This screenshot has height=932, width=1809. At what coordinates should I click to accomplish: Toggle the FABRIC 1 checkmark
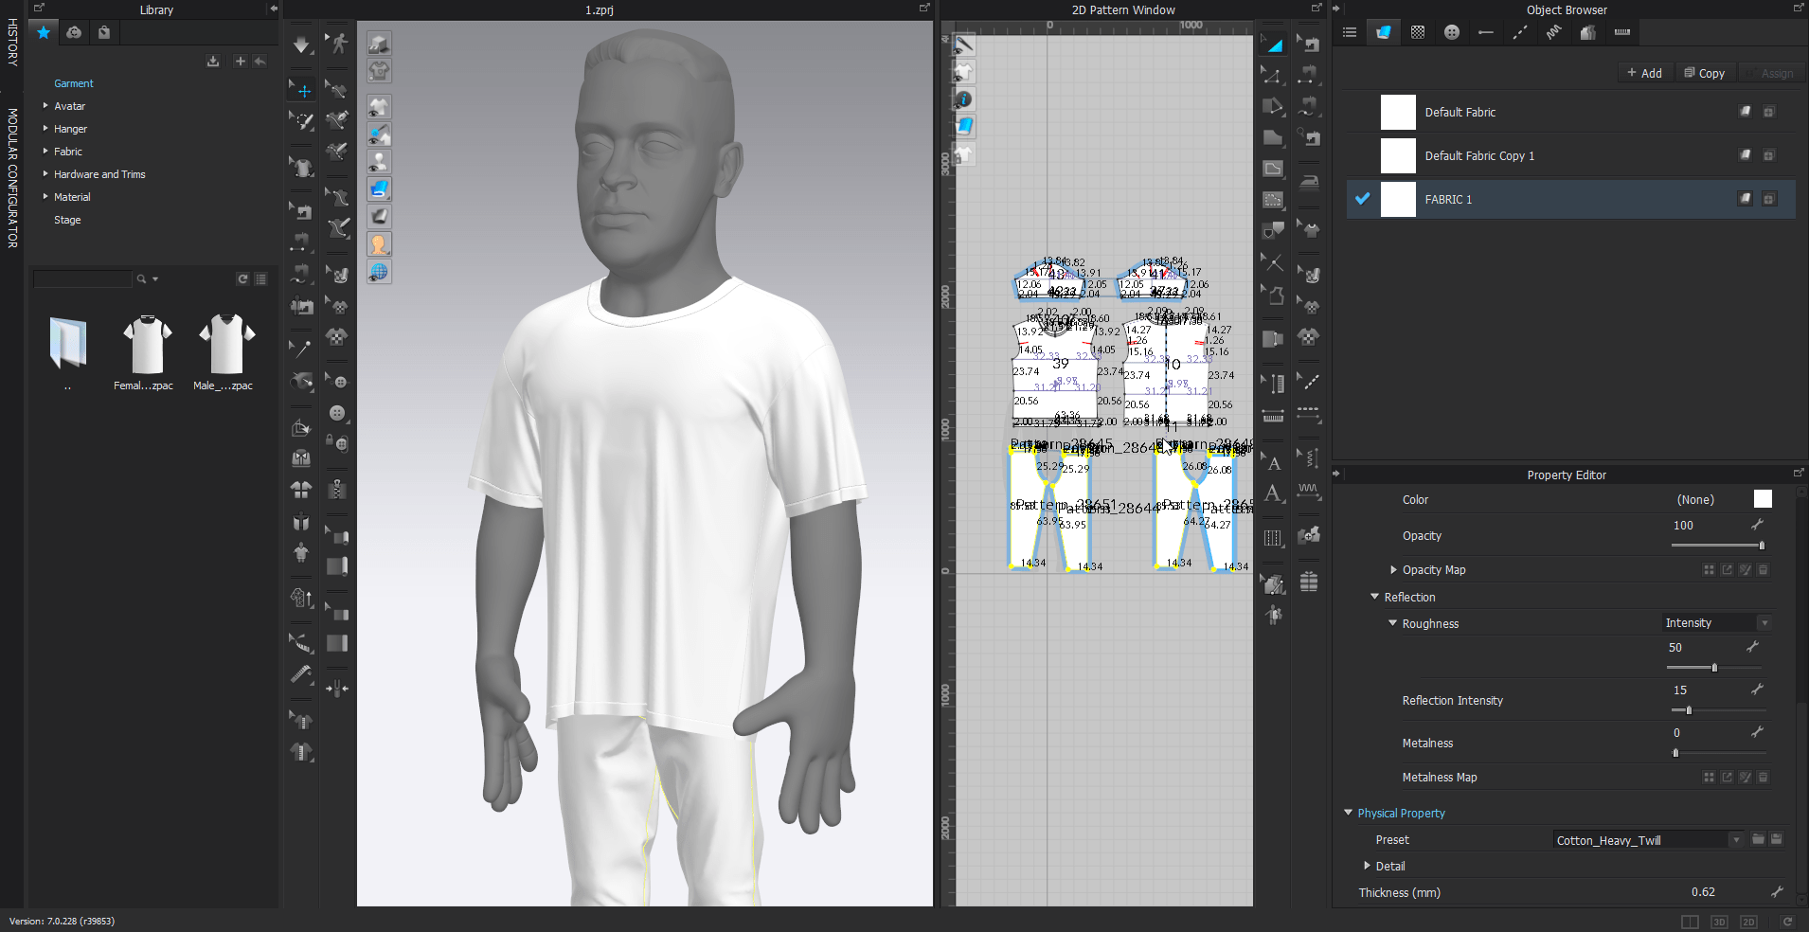(x=1362, y=199)
